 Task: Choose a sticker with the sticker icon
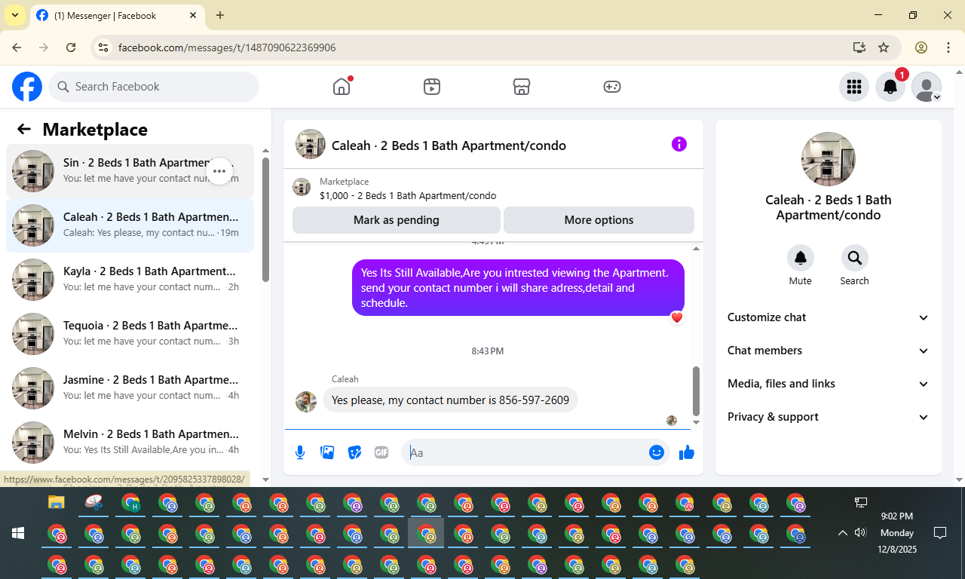[354, 452]
